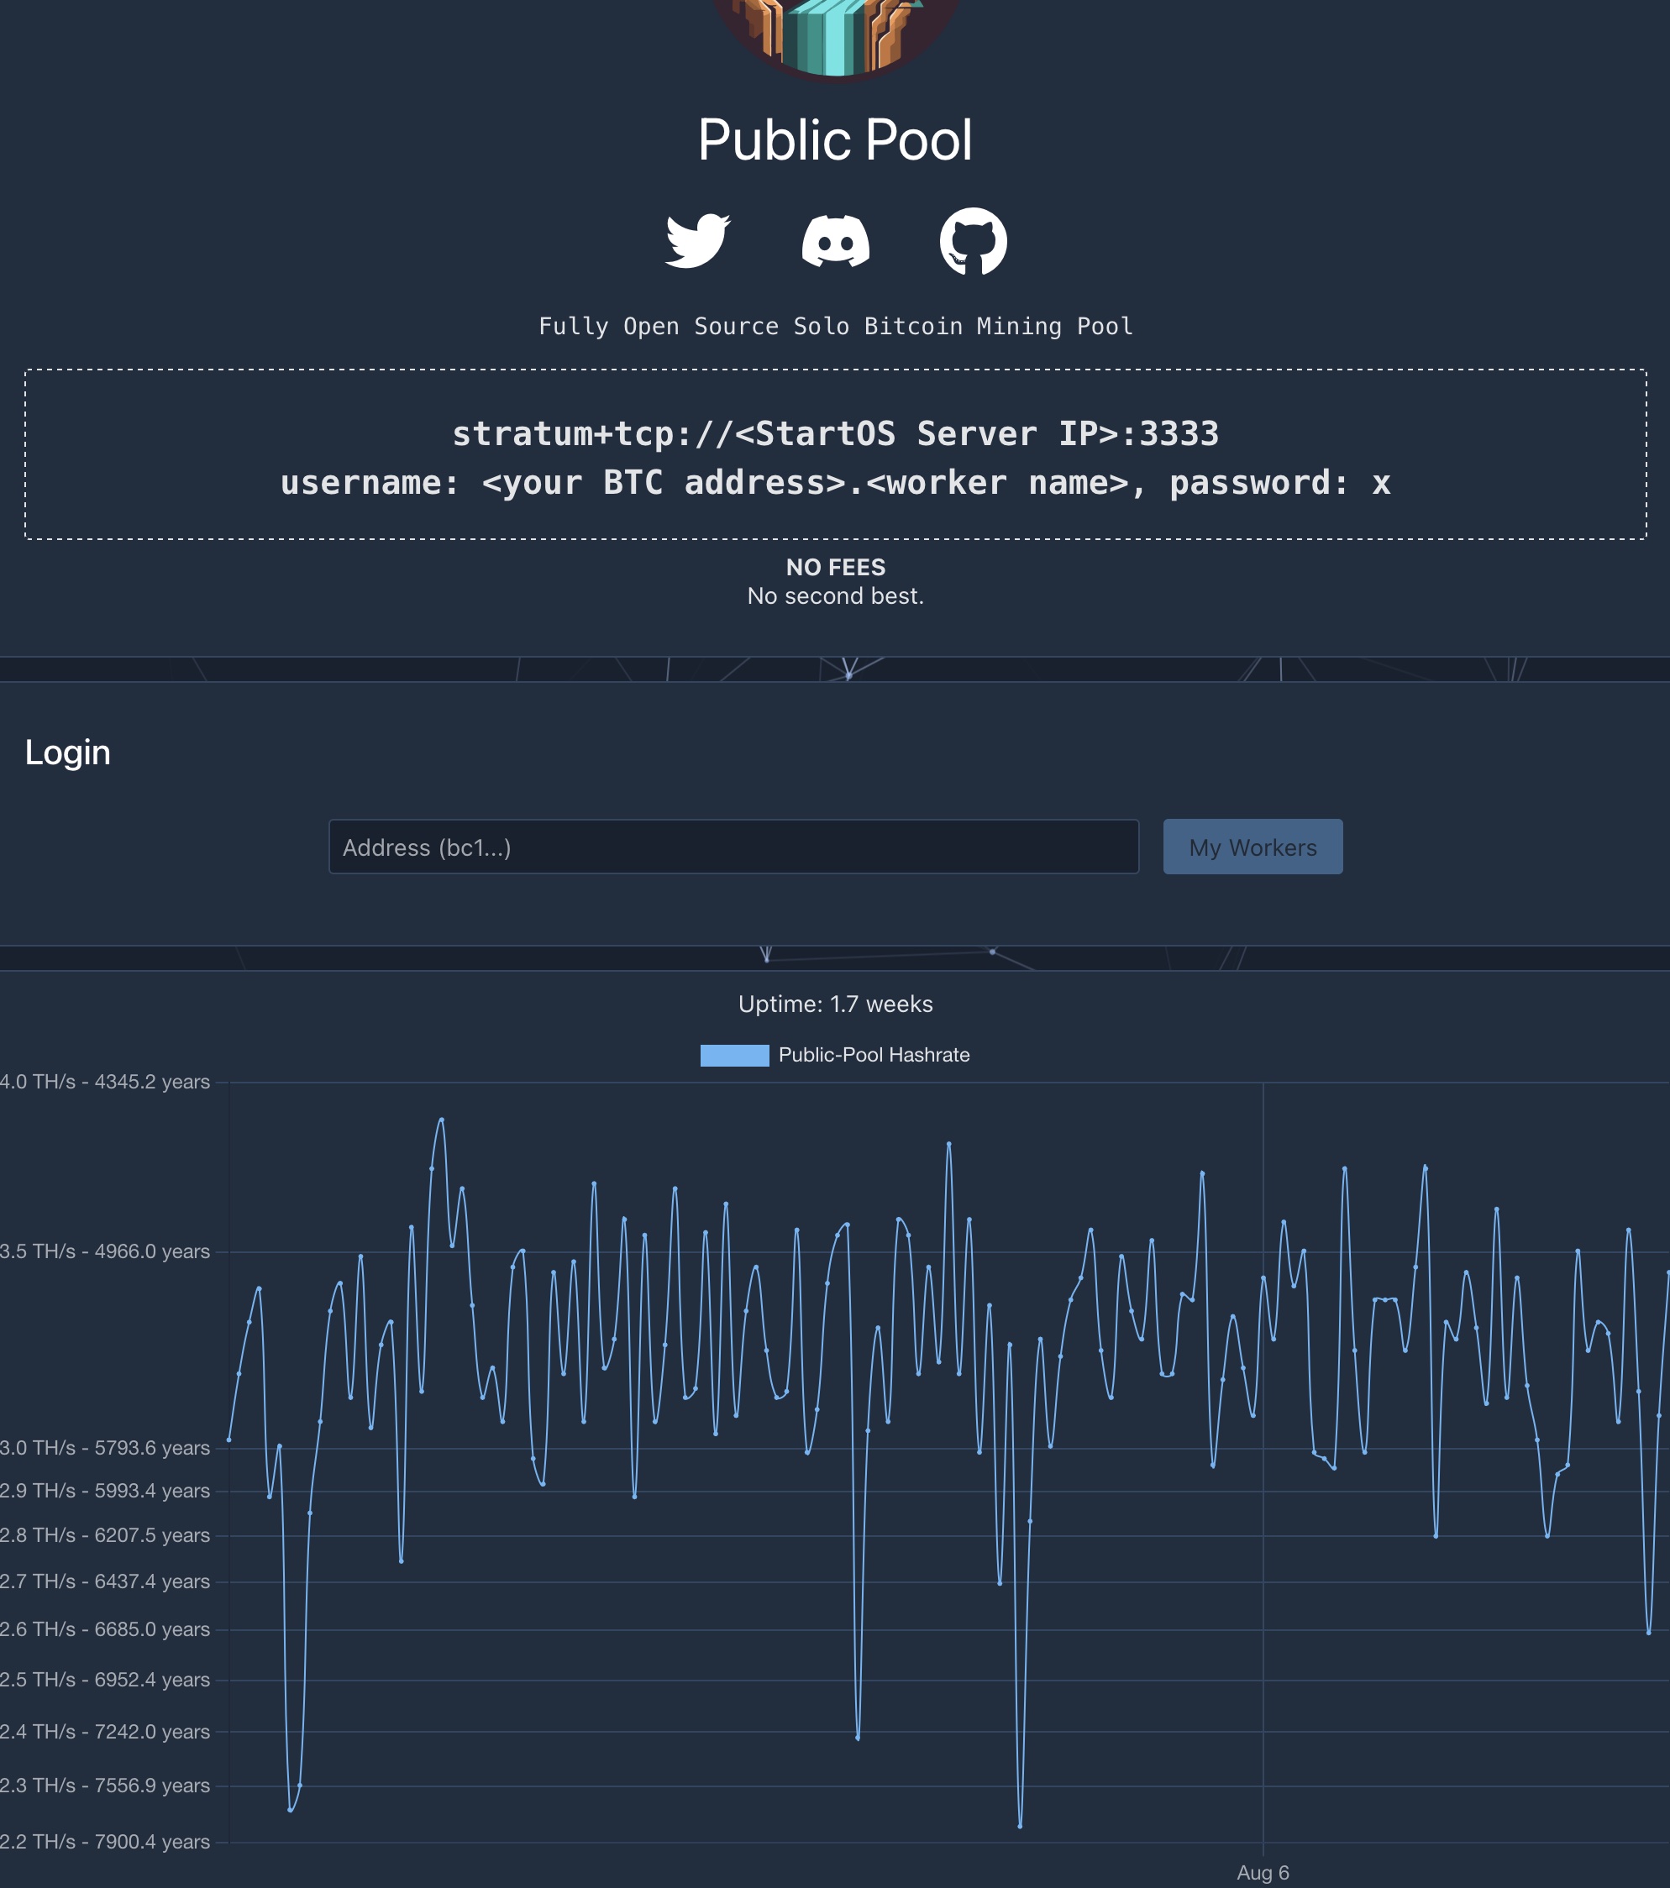Click the NO FEES label
This screenshot has width=1670, height=1888.
835,567
